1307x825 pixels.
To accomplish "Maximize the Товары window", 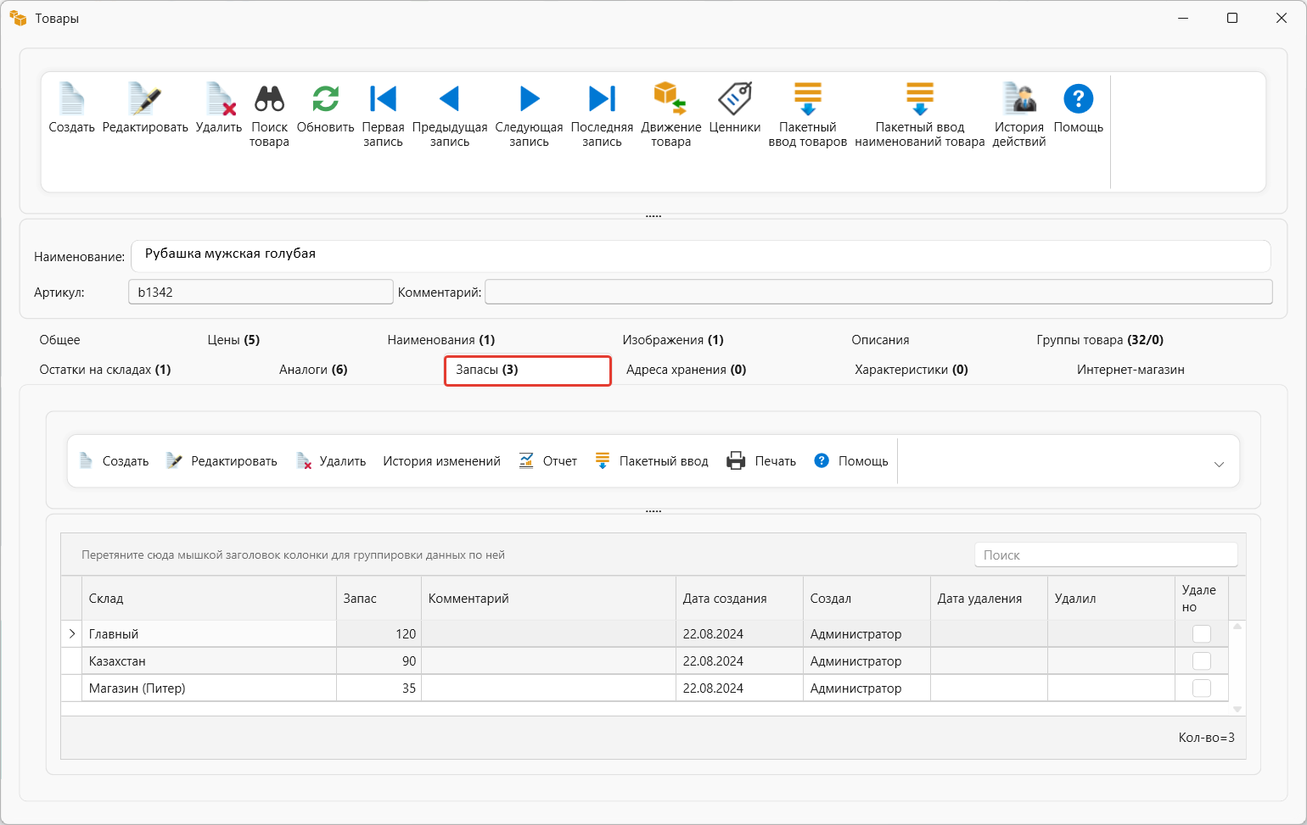I will tap(1232, 18).
